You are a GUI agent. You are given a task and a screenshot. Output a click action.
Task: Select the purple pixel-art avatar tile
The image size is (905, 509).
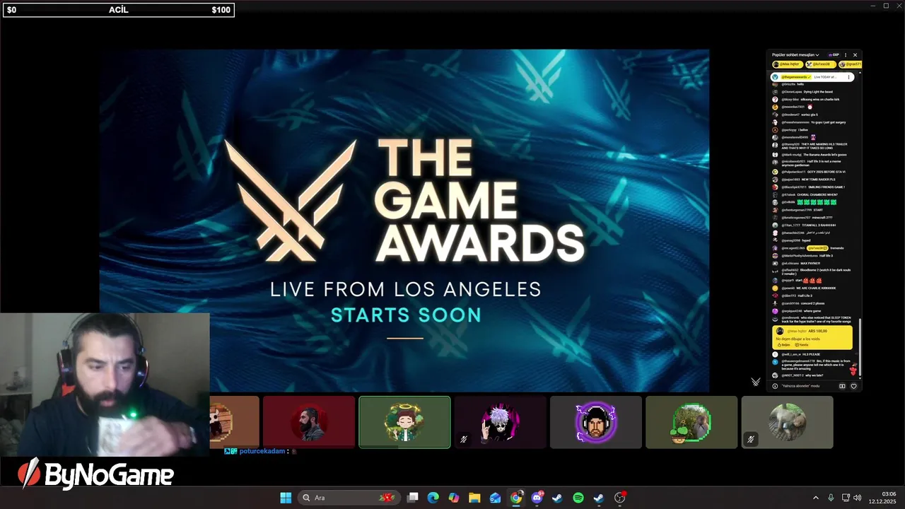596,422
